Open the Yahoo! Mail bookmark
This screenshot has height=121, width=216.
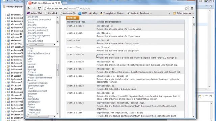35,13
